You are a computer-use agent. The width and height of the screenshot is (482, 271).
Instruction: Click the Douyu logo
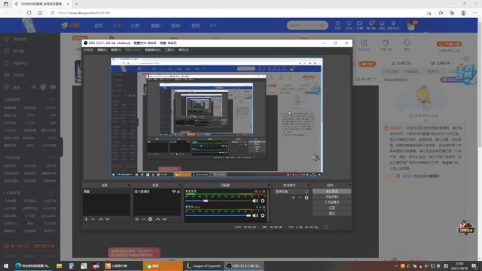[x=70, y=25]
